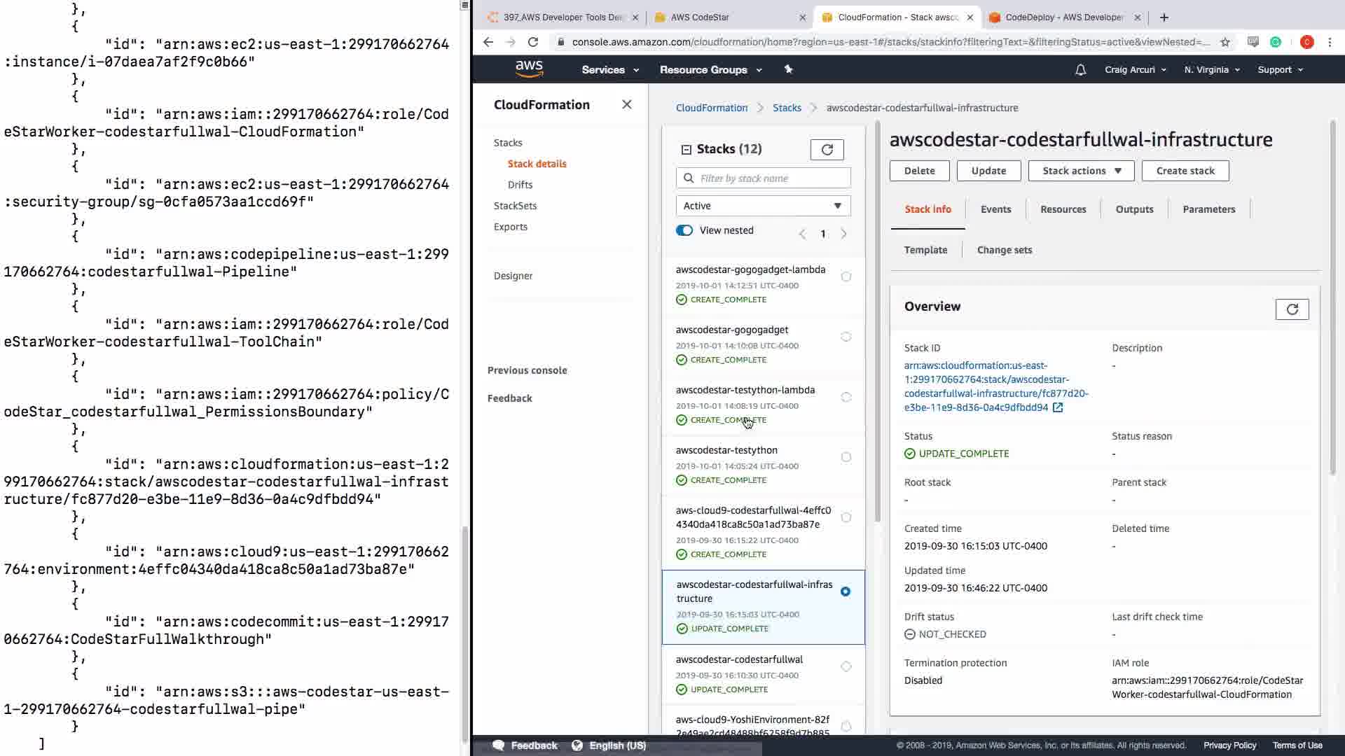Open the Active status filter dropdown

(763, 206)
